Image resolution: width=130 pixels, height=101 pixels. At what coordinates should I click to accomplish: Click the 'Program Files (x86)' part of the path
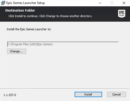(24, 44)
